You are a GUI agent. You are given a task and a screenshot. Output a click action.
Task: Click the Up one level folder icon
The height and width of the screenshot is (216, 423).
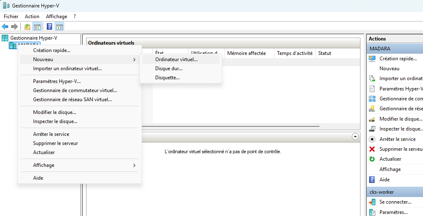[x=27, y=26]
